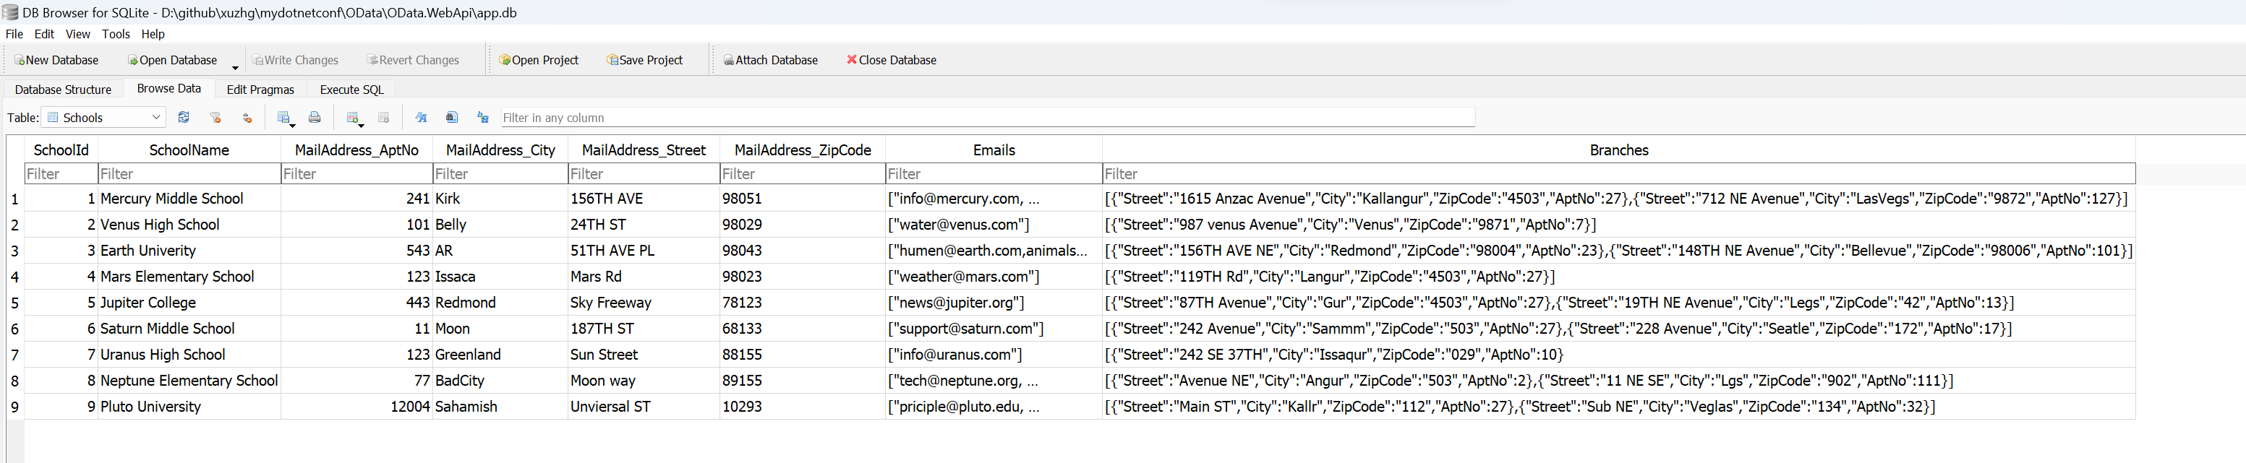Open the Help menu
Viewport: 2246px width, 463px height.
coord(153,34)
